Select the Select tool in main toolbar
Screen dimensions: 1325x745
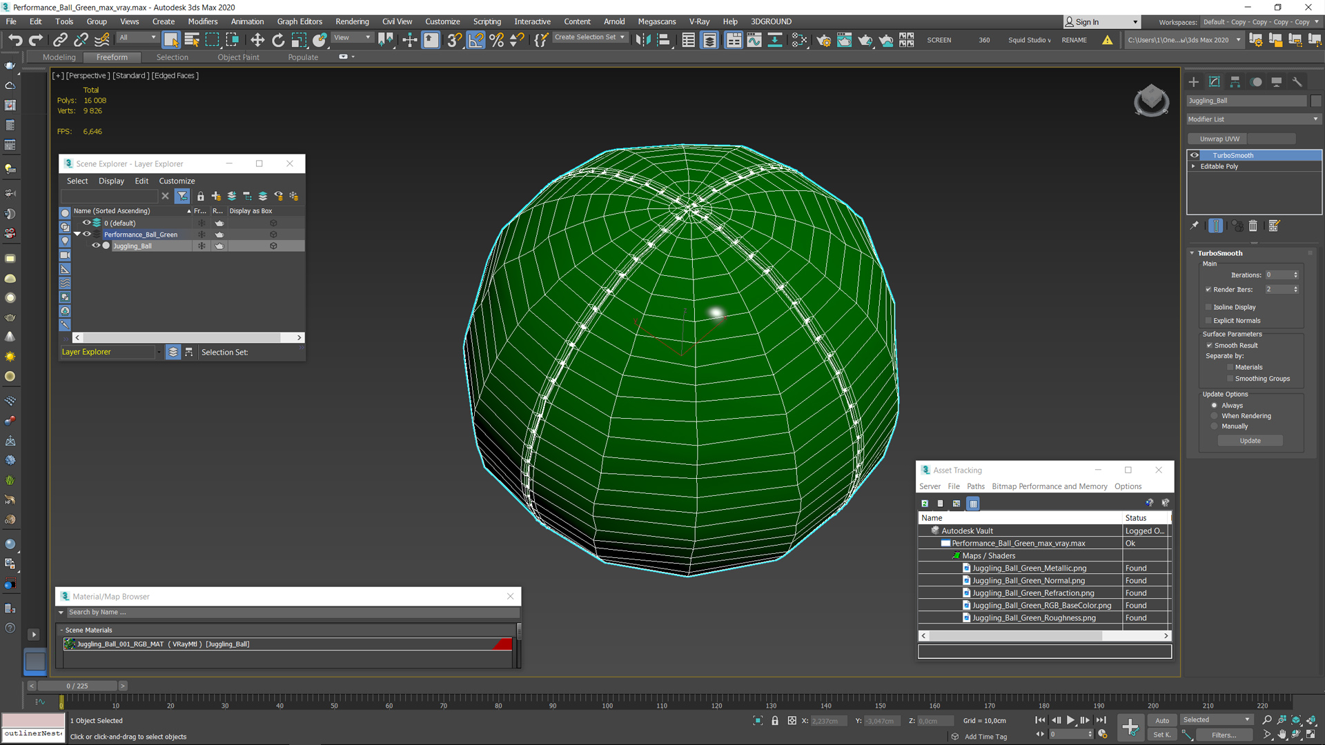[x=170, y=40]
